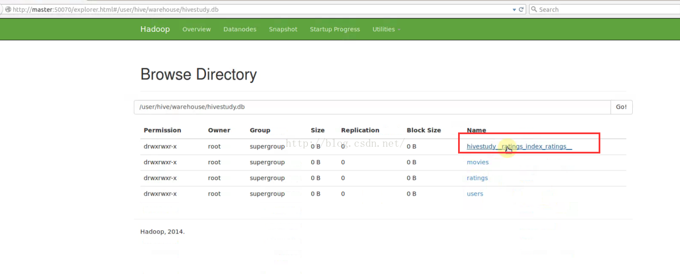Click the Replication column header
The height and width of the screenshot is (274, 680).
360,130
